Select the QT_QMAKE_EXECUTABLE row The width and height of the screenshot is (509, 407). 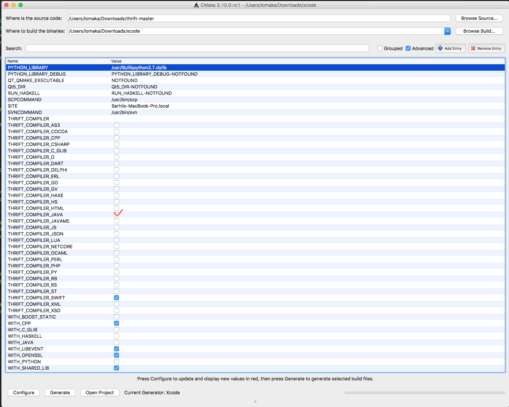255,80
